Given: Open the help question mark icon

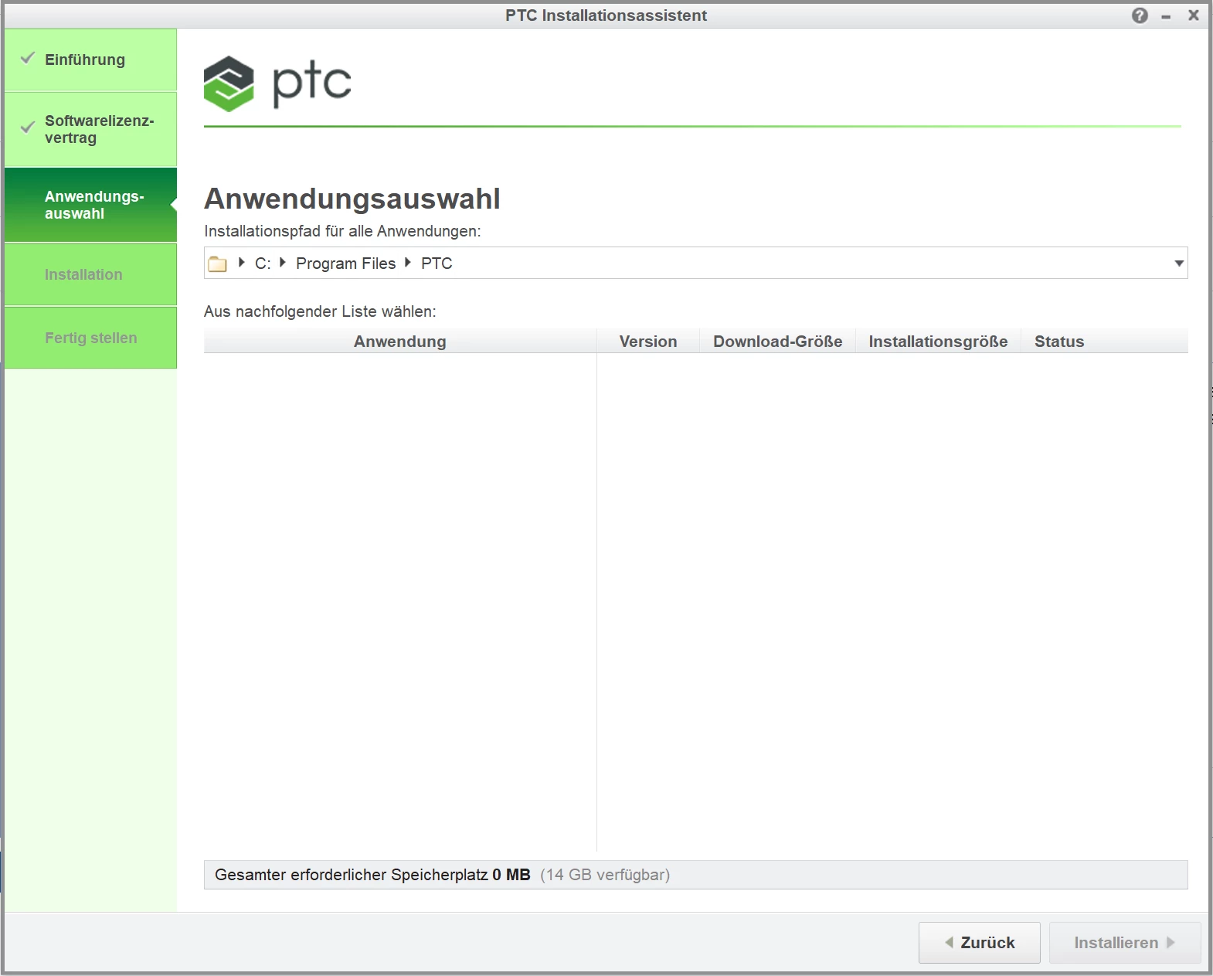Looking at the screenshot, I should point(1140,15).
